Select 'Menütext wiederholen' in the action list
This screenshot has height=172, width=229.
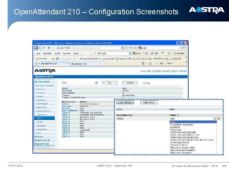[182, 147]
